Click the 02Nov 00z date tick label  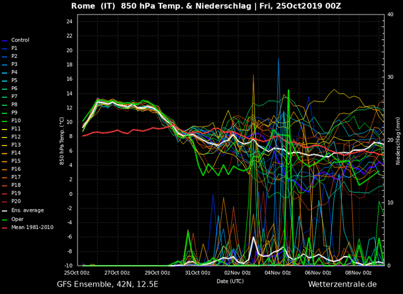pyautogui.click(x=238, y=273)
